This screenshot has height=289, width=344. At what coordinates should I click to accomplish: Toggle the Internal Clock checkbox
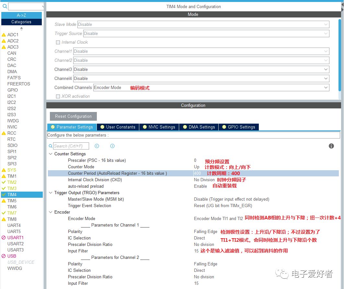point(58,42)
